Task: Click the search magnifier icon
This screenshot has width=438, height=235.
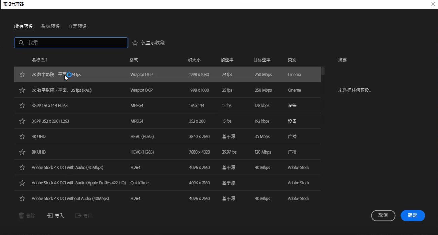Action: point(21,43)
